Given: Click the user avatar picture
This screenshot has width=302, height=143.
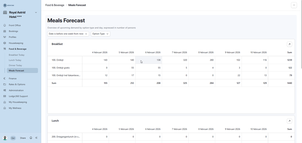Looking at the screenshot, I should point(5,138).
